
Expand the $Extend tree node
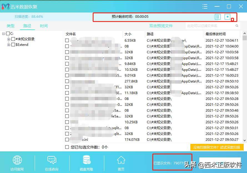click(x=9, y=45)
